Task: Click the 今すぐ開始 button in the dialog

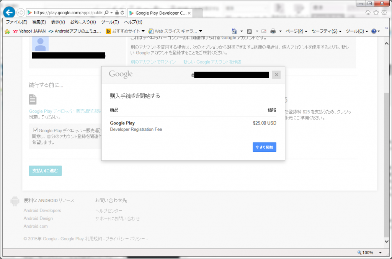Action: [x=264, y=147]
